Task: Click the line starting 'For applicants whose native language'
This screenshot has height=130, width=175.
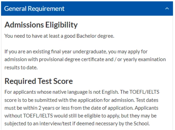Action: click(x=82, y=92)
